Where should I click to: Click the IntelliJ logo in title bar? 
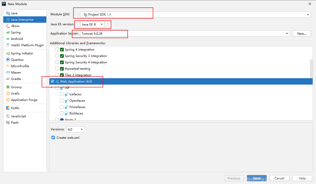(x=4, y=4)
